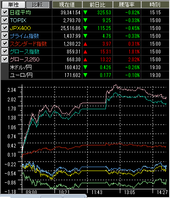Disable the スタンダード指数 checkbox
170x198 pixels.
pos(5,44)
